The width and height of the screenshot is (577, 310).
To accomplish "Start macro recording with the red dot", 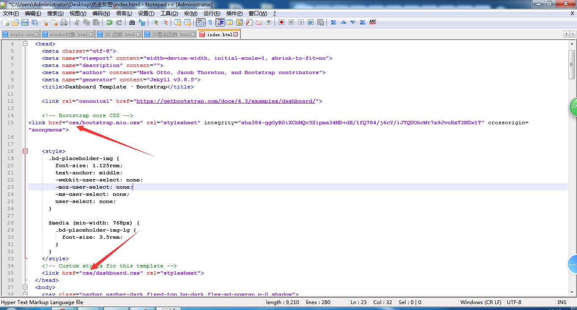I will point(281,22).
